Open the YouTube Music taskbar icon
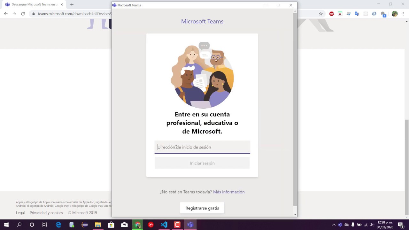The width and height of the screenshot is (409, 230). [x=151, y=225]
